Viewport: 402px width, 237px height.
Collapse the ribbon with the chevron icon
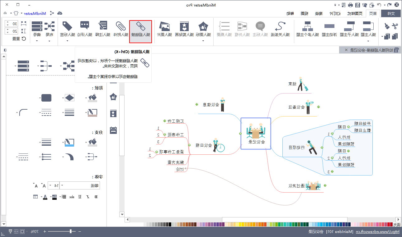pos(5,13)
